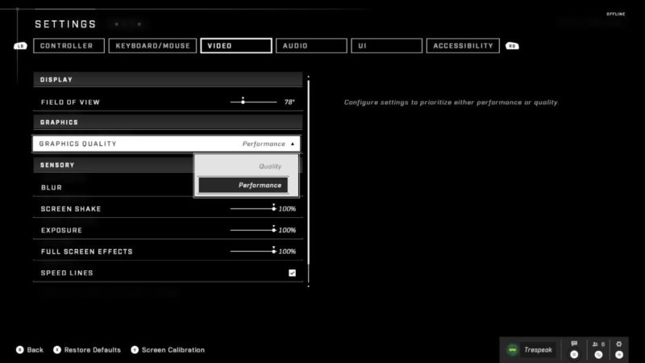The width and height of the screenshot is (645, 363).
Task: Disable the Speed Lines checkbox
Action: tap(292, 273)
